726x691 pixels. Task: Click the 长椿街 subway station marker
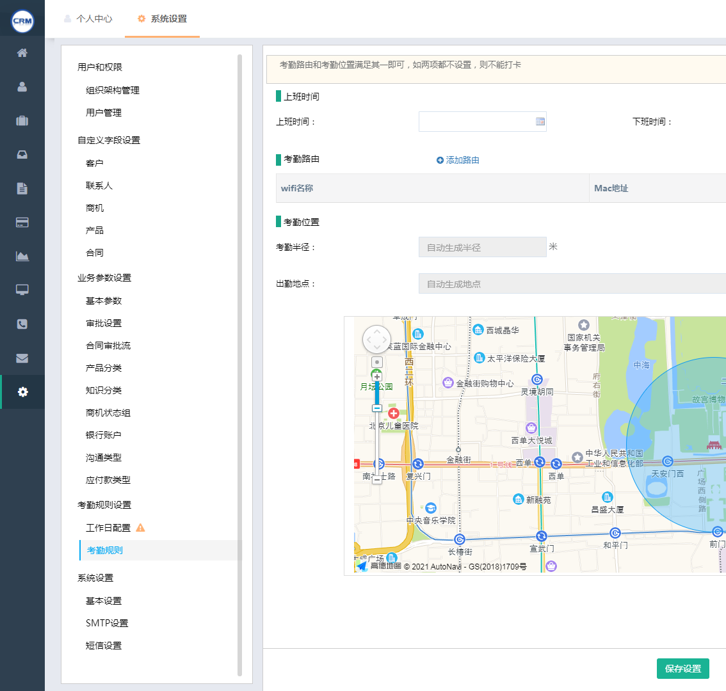click(459, 539)
